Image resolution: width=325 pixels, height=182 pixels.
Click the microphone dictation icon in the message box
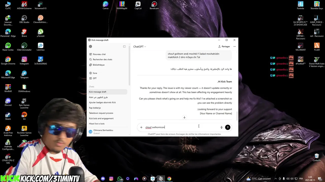coord(221,127)
